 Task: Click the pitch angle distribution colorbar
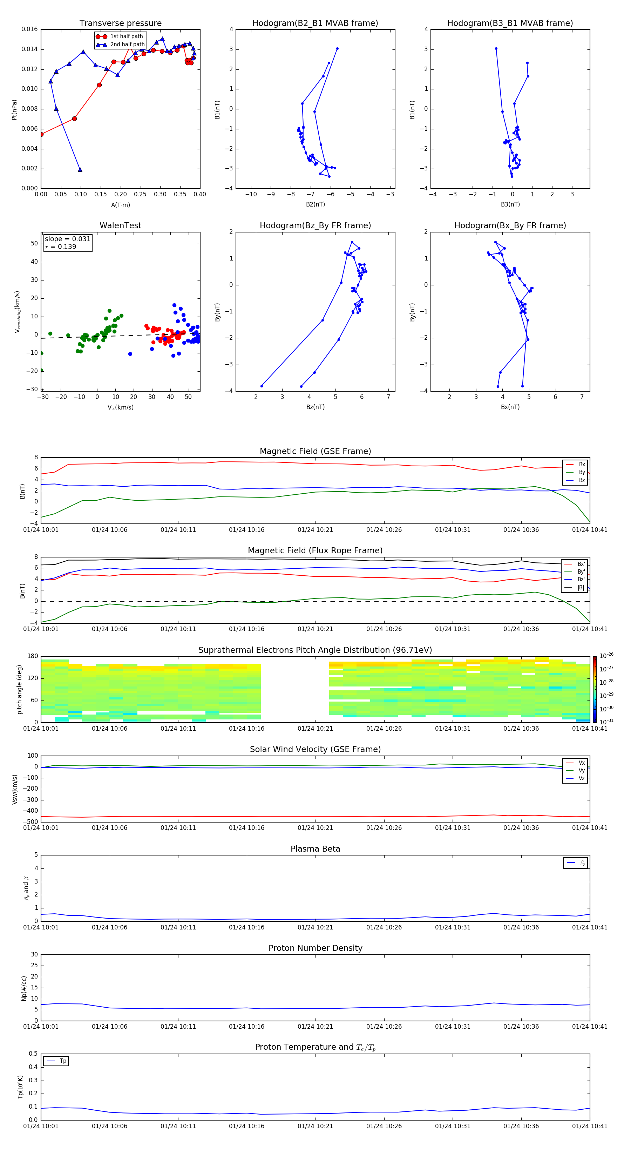595,689
